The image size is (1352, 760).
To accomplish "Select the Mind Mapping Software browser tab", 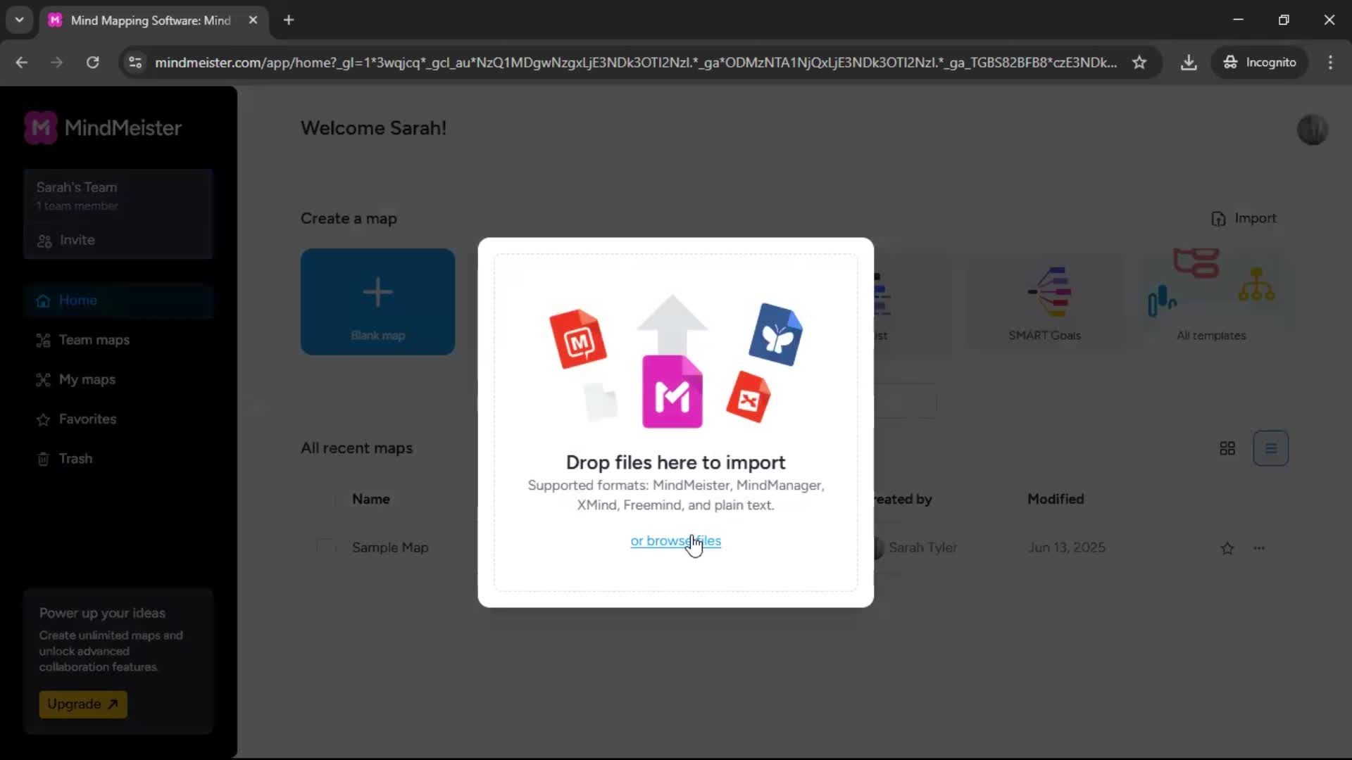I will click(x=154, y=20).
